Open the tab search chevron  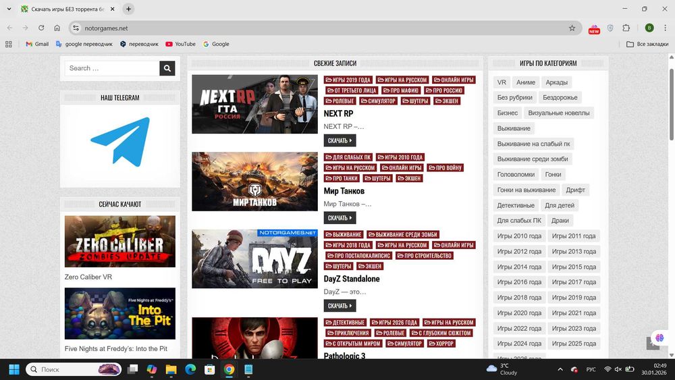[9, 9]
